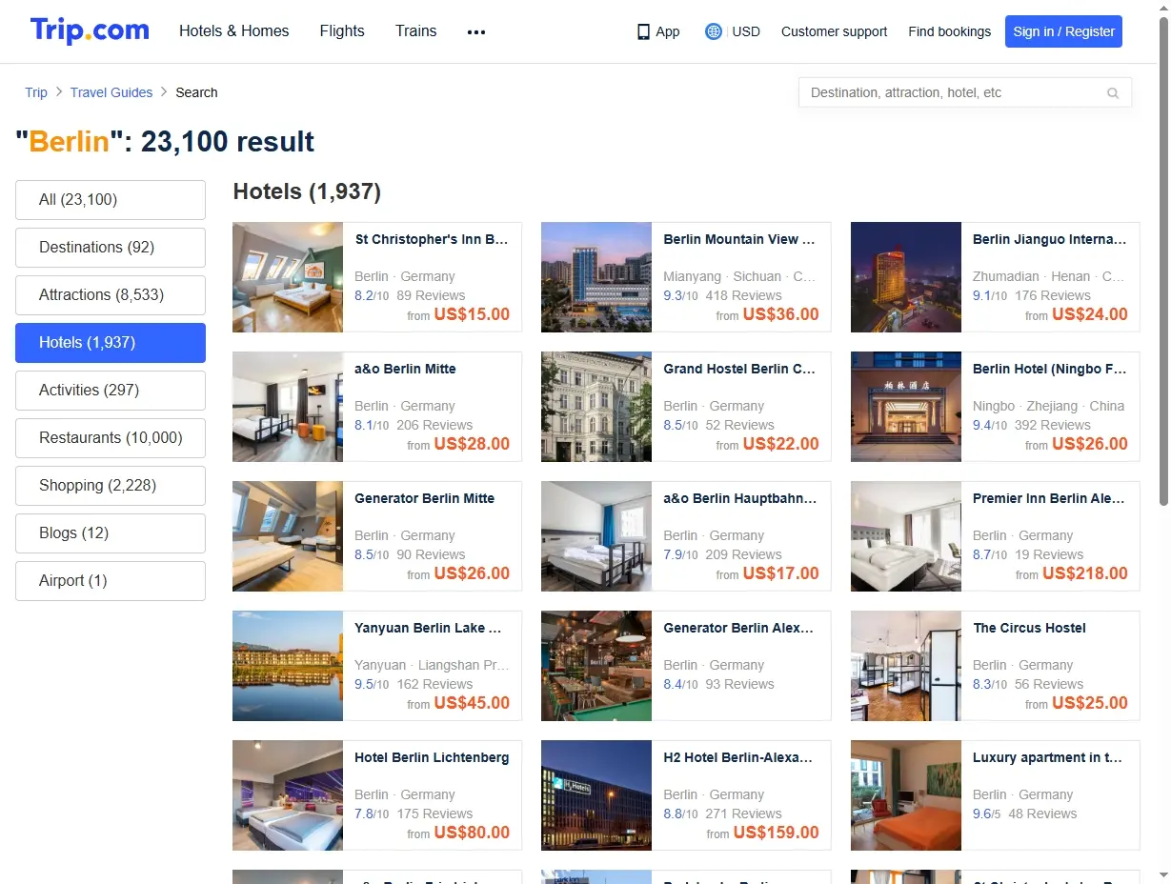
Task: Open a&o Berlin Mitte photo
Action: tap(288, 407)
